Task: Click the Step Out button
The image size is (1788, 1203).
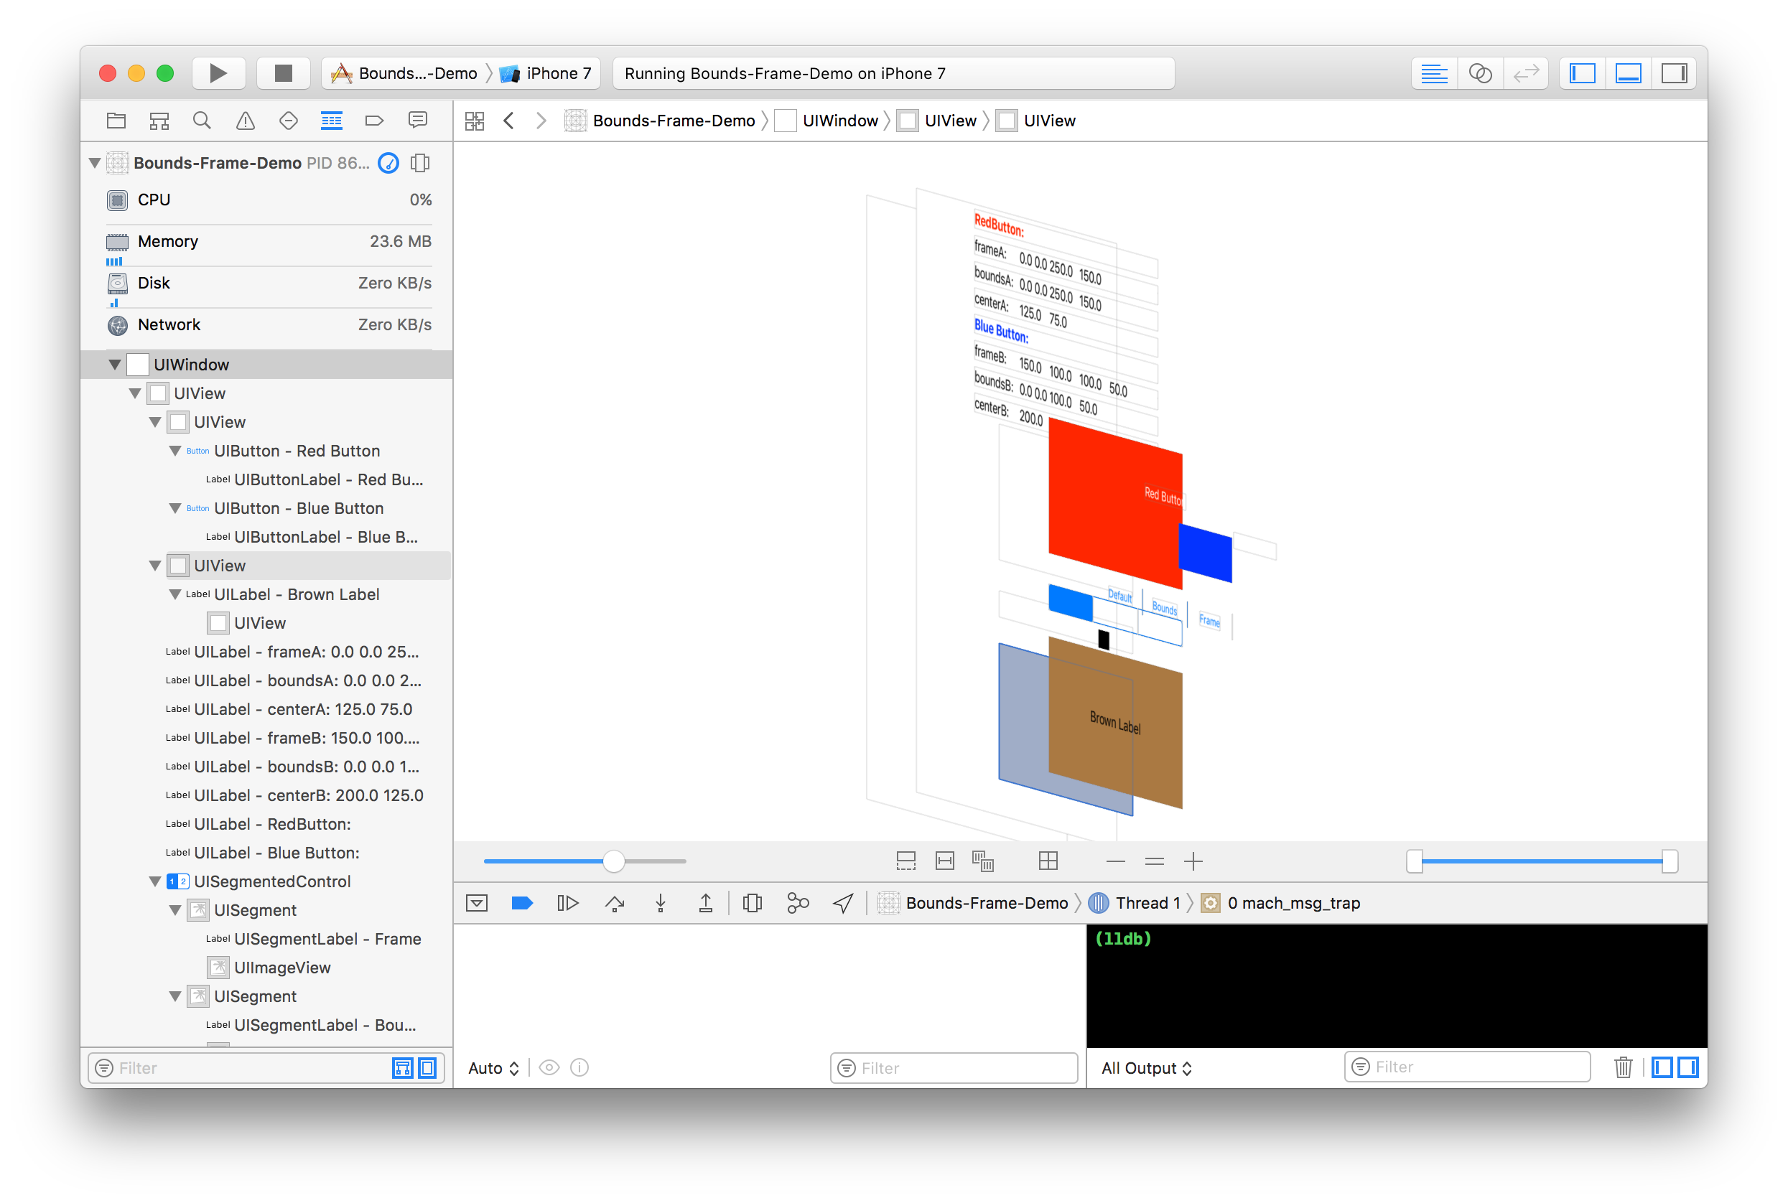Action: coord(705,903)
